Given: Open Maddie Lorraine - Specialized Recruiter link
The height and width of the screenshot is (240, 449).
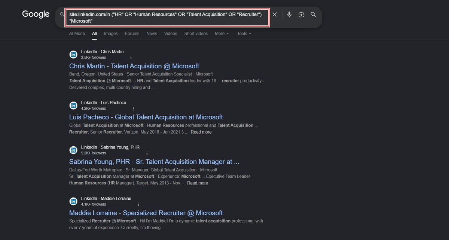Looking at the screenshot, I should point(146,213).
